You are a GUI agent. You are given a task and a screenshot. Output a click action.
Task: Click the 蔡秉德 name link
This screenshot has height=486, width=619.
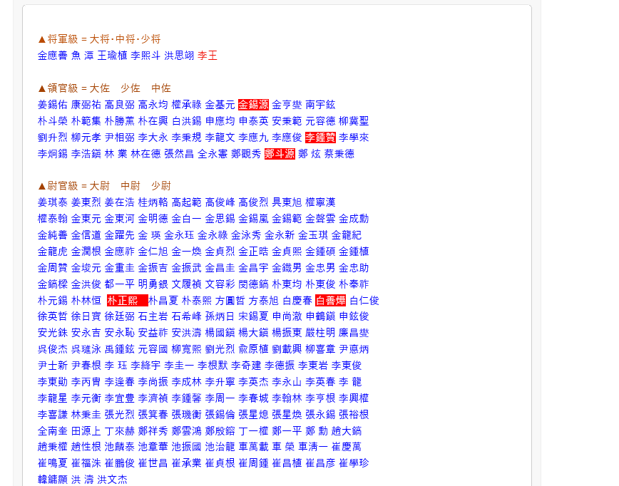339,154
